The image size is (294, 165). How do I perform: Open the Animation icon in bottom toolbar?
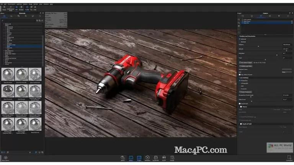[x=147, y=158]
